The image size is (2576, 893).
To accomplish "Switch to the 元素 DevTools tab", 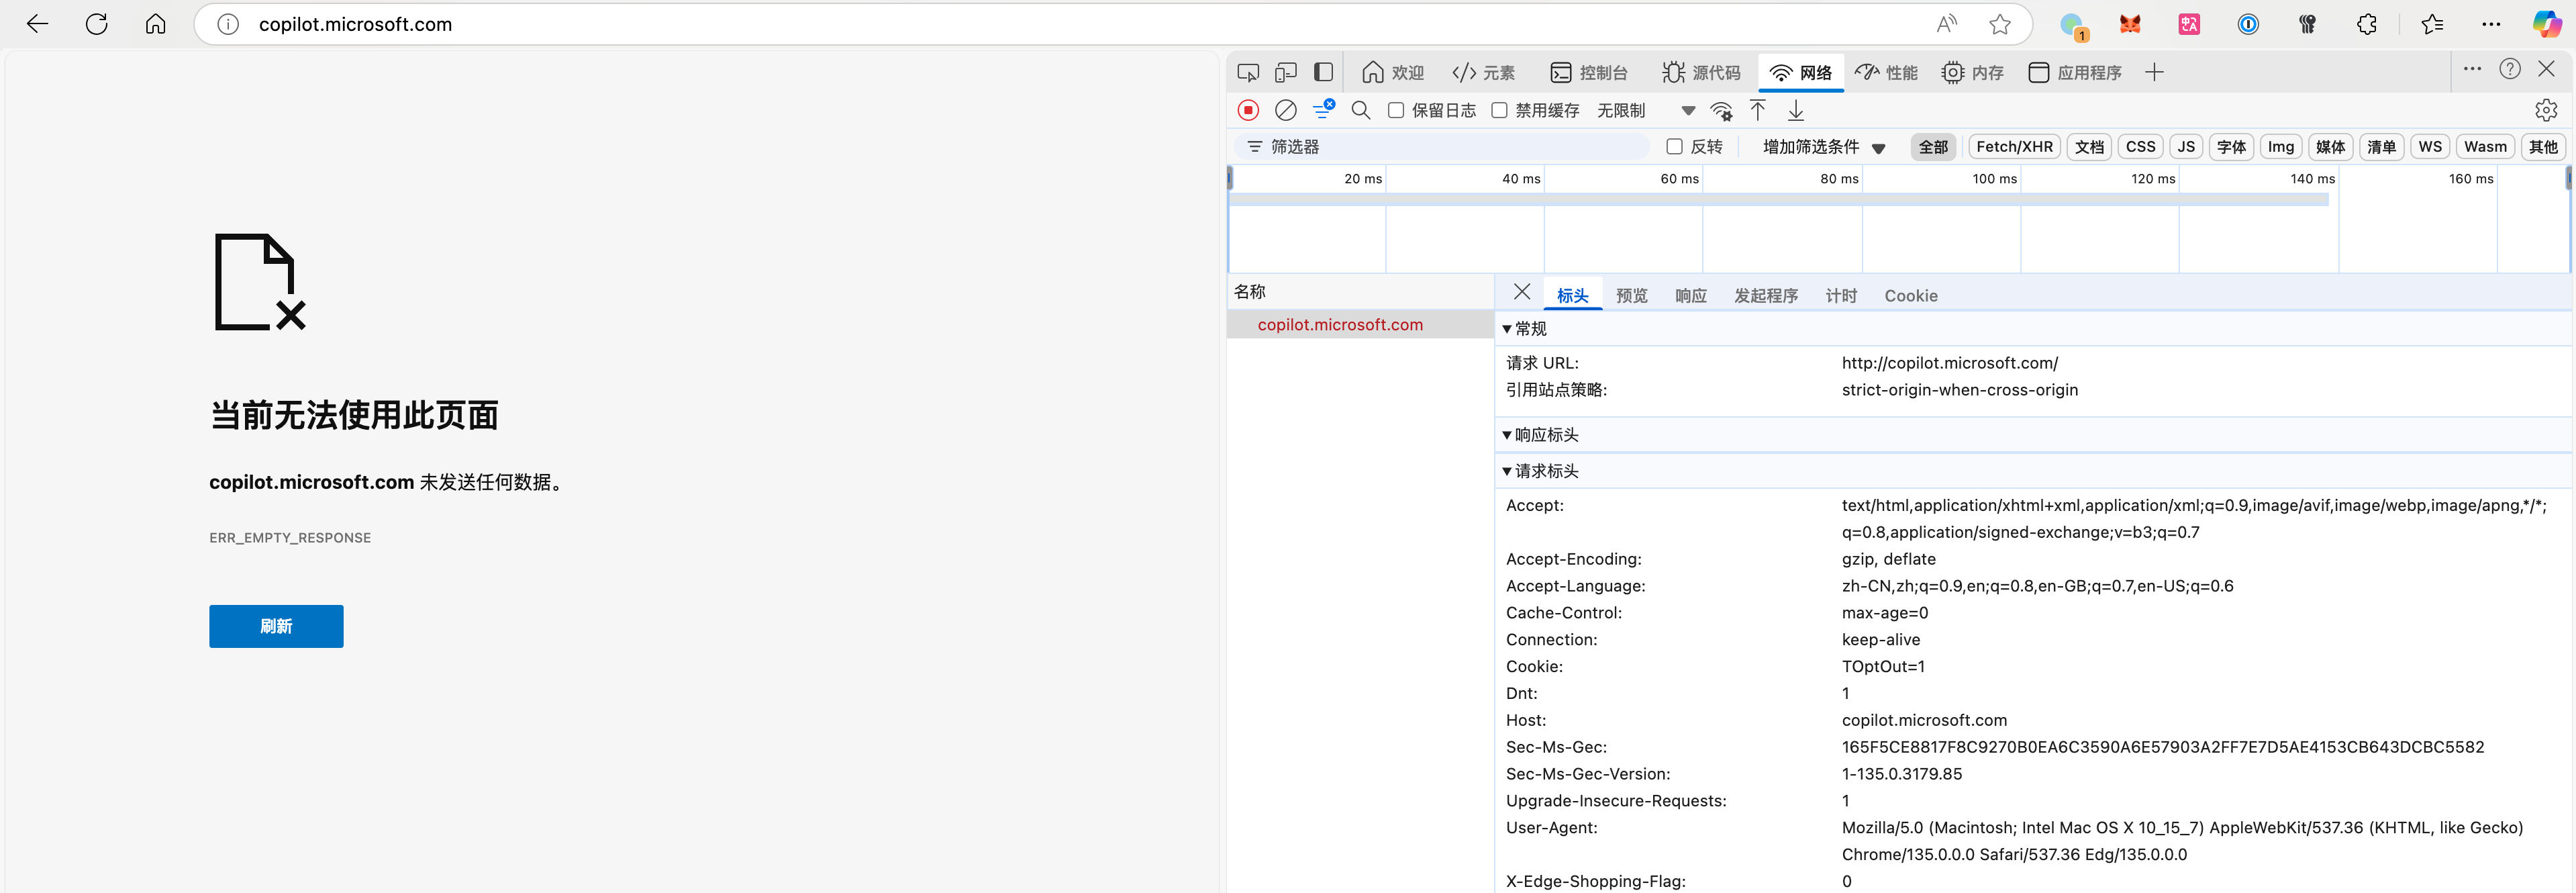I will [1483, 72].
